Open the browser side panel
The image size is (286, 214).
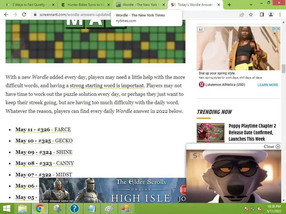click(x=262, y=14)
